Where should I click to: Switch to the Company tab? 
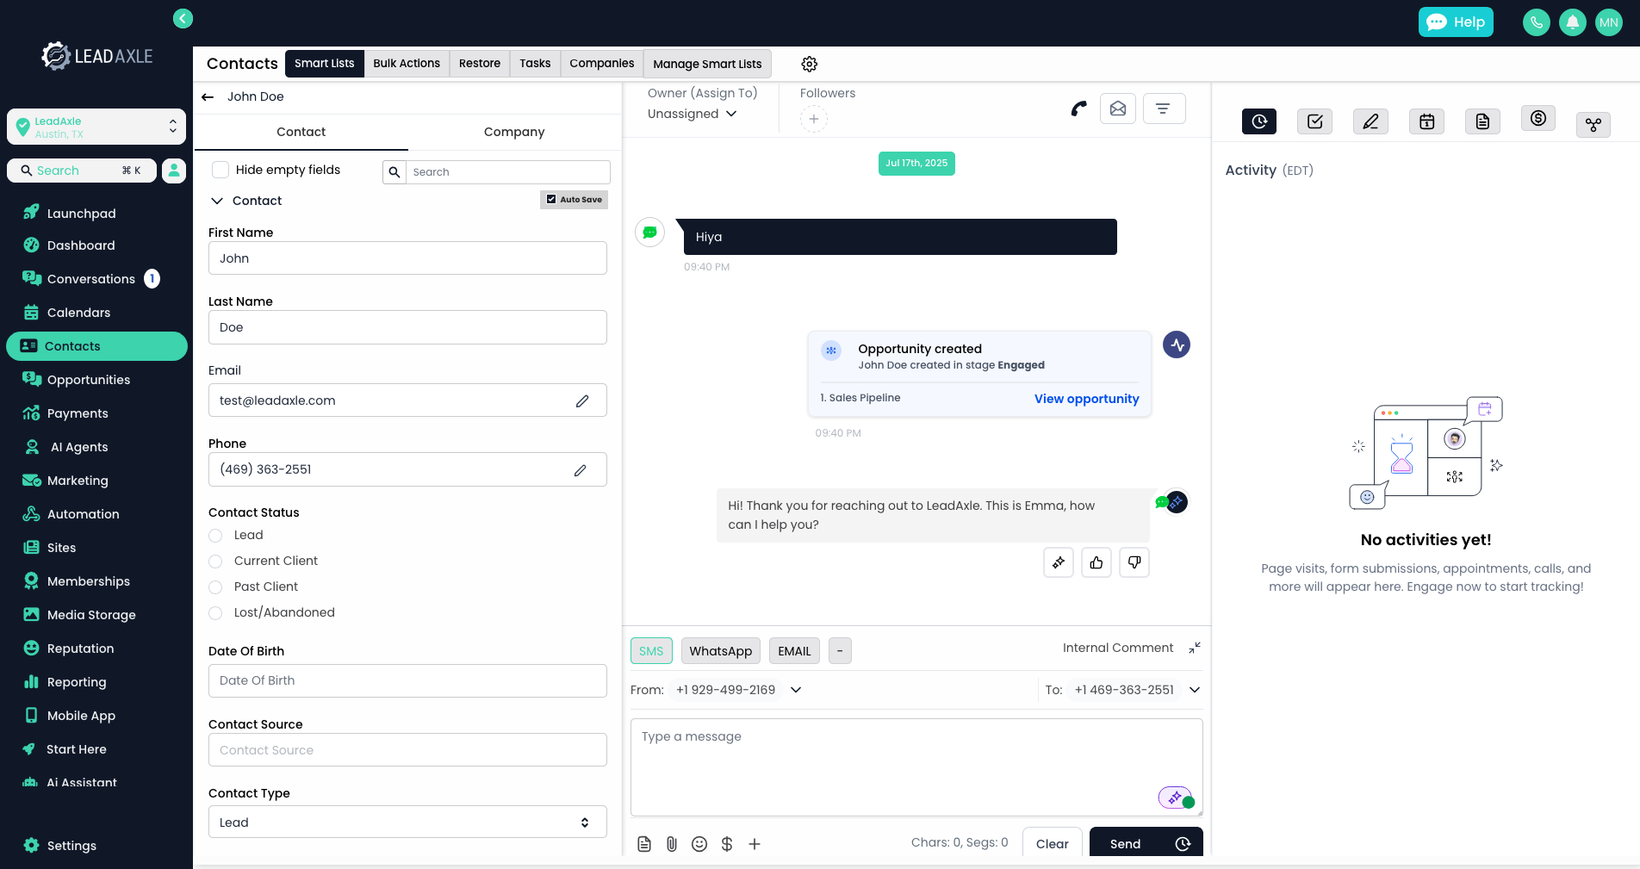click(x=513, y=132)
